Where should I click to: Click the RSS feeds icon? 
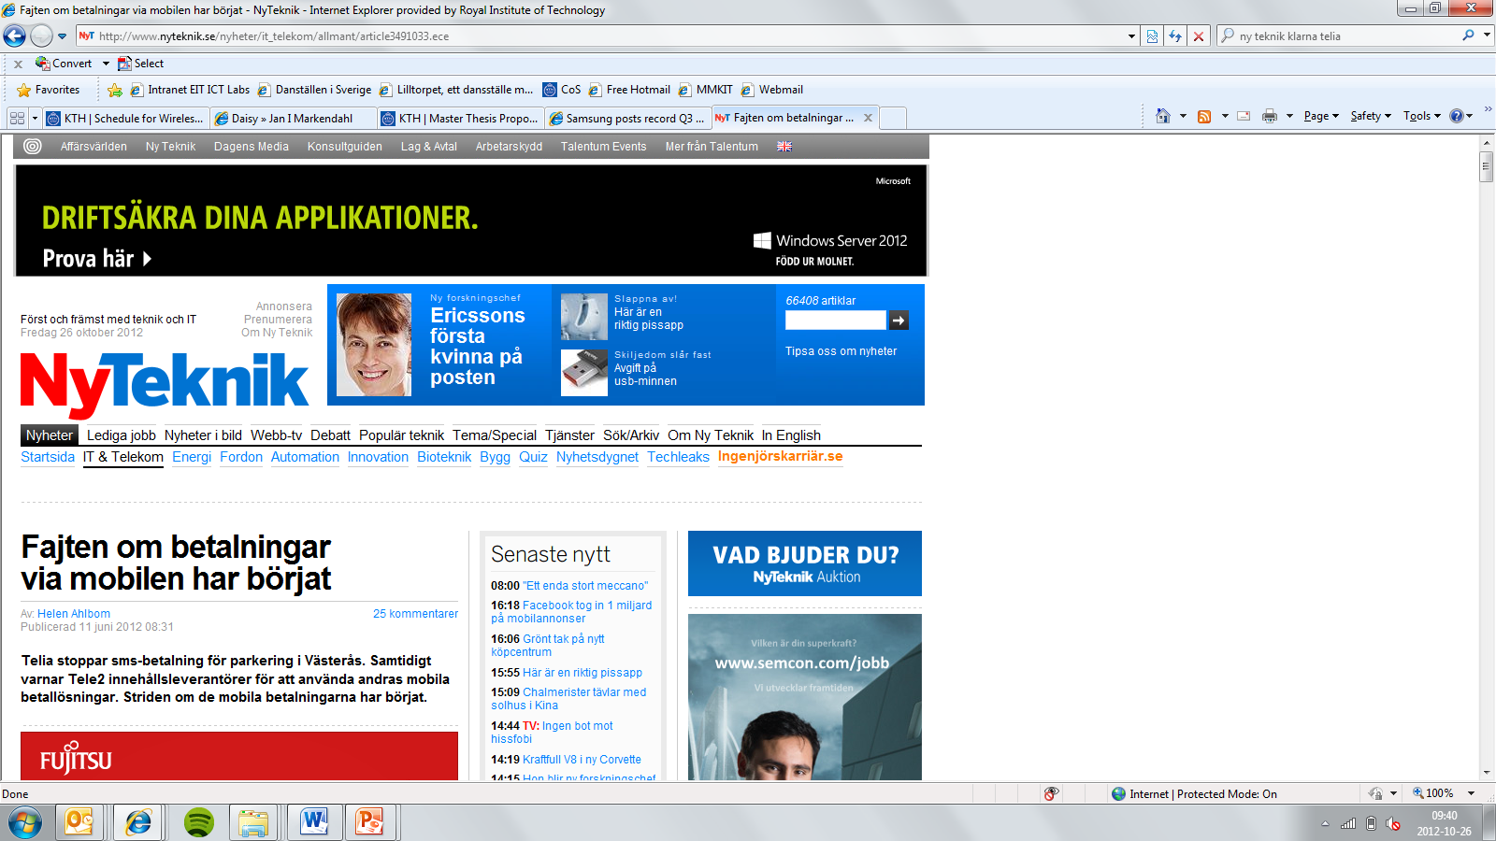[1204, 116]
